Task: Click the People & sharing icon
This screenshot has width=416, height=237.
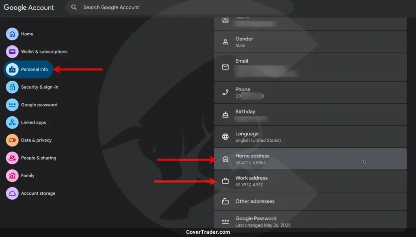Action: [12, 158]
